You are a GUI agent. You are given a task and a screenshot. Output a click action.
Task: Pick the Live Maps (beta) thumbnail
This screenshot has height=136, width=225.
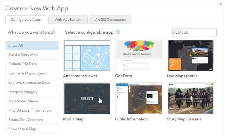pos(191,55)
